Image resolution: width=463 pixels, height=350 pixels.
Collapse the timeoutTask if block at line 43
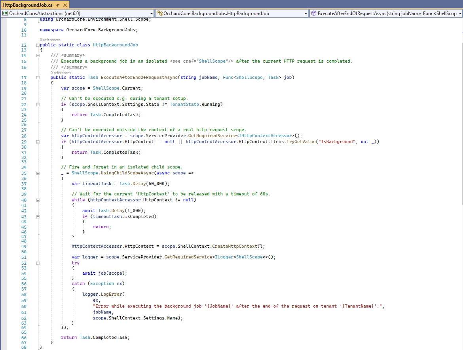tap(38, 217)
